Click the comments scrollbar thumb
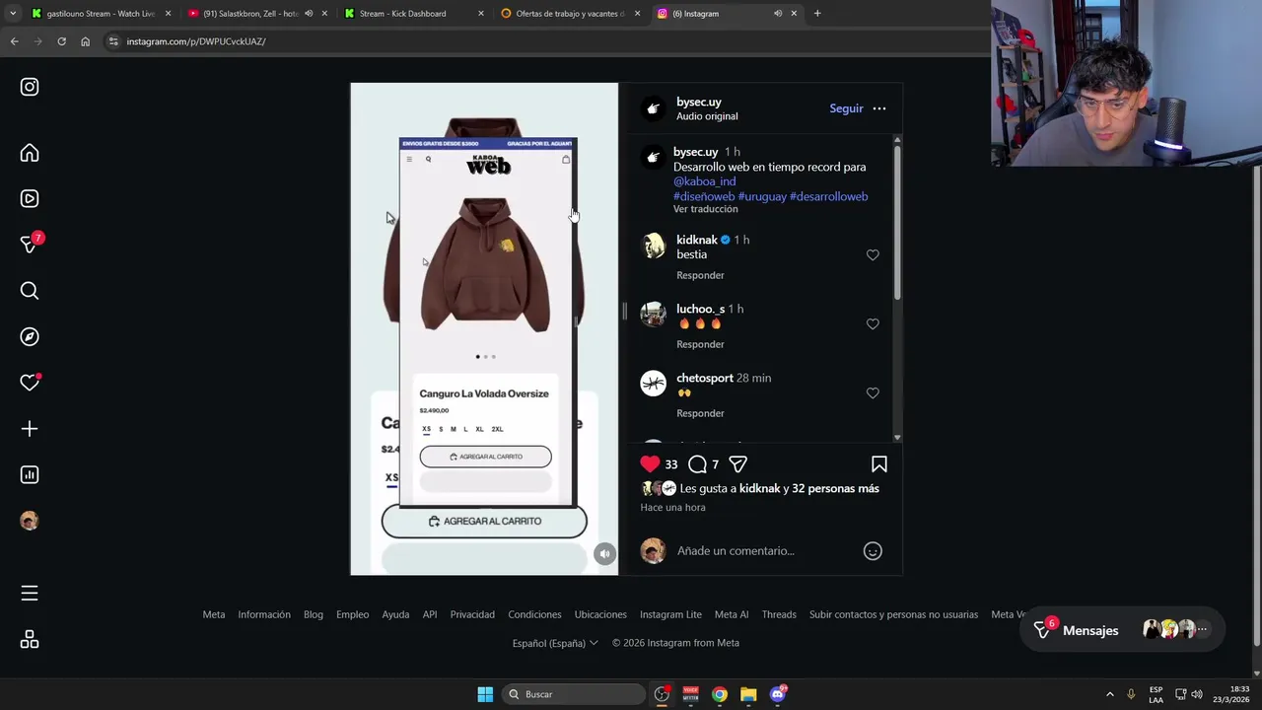 (x=897, y=222)
